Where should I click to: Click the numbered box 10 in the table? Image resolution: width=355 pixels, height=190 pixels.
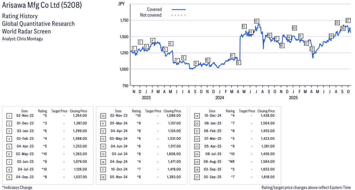pyautogui.click(x=102, y=115)
